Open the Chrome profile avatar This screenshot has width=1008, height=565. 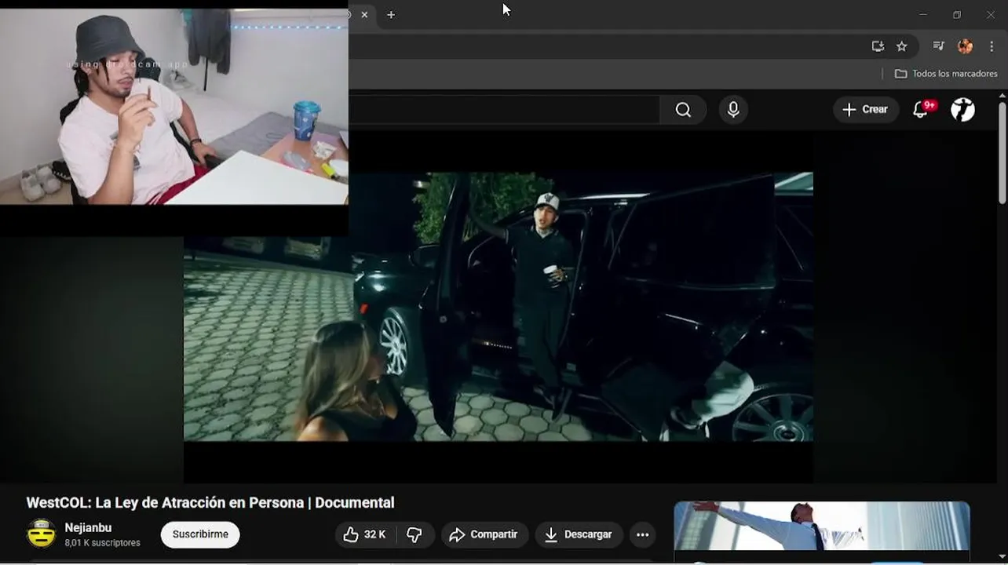click(965, 46)
